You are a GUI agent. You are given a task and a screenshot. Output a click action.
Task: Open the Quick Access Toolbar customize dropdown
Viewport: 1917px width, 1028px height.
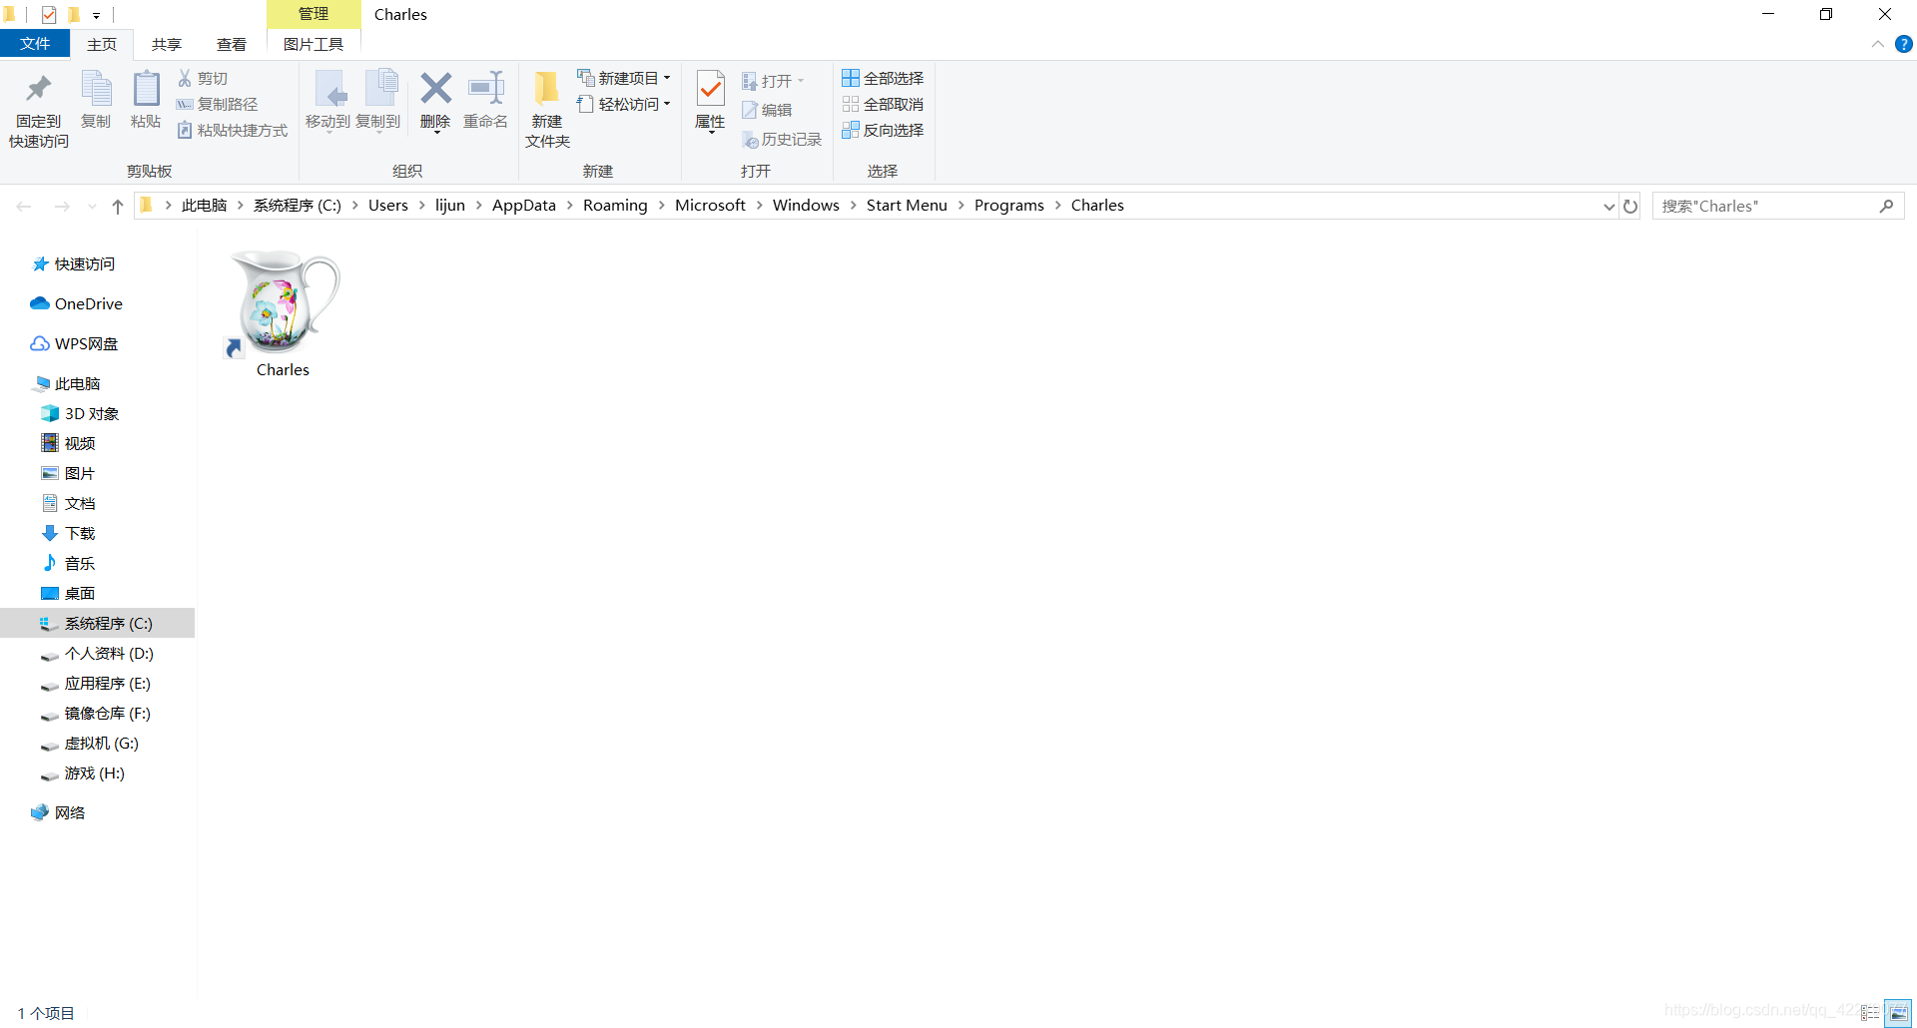97,15
